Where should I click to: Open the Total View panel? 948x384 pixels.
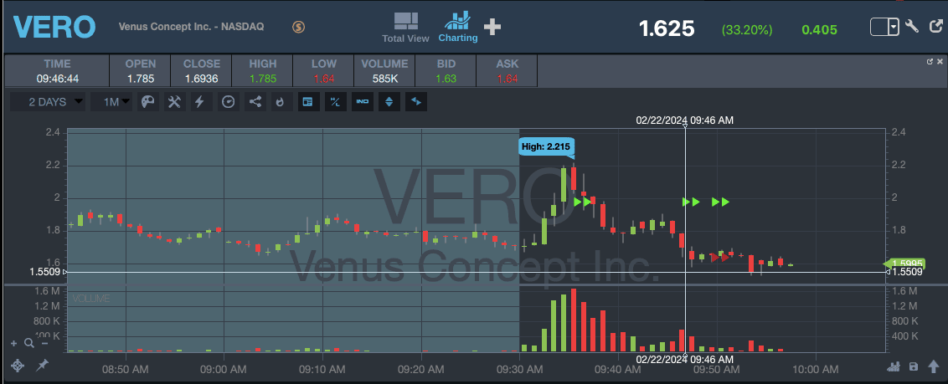(x=405, y=27)
